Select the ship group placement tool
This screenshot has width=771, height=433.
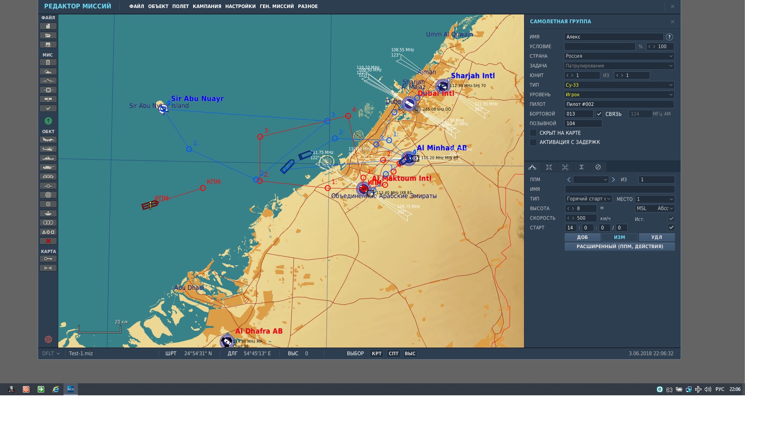[x=48, y=158]
